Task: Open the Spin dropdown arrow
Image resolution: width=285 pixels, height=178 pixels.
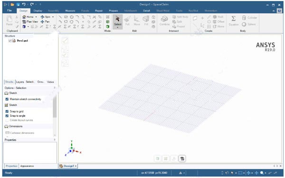Action: tap(53, 17)
